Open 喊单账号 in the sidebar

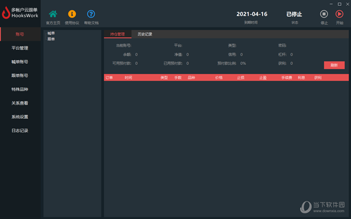(20, 62)
